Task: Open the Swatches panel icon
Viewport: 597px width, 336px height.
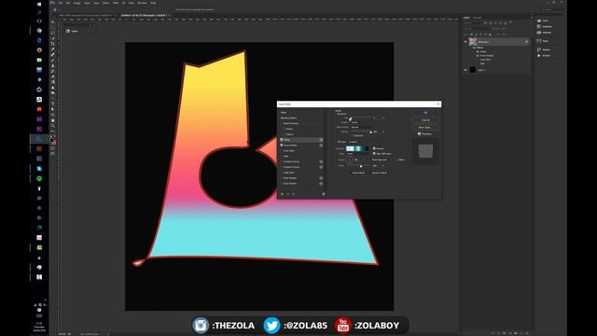Action: coord(539,26)
